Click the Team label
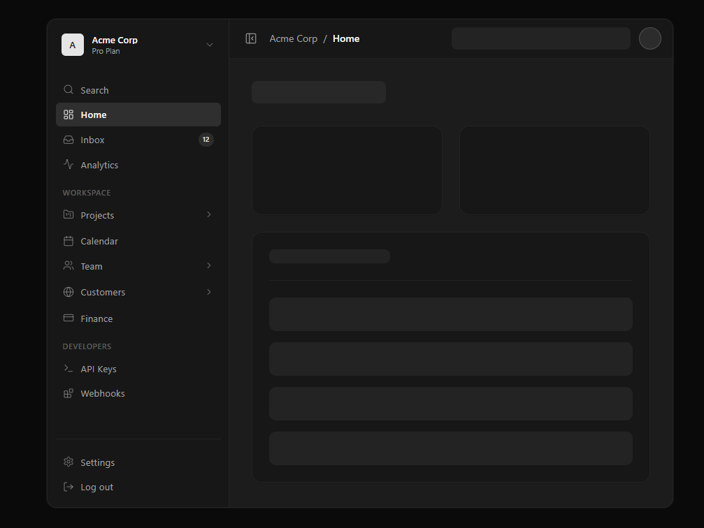The height and width of the screenshot is (528, 704). click(x=92, y=267)
